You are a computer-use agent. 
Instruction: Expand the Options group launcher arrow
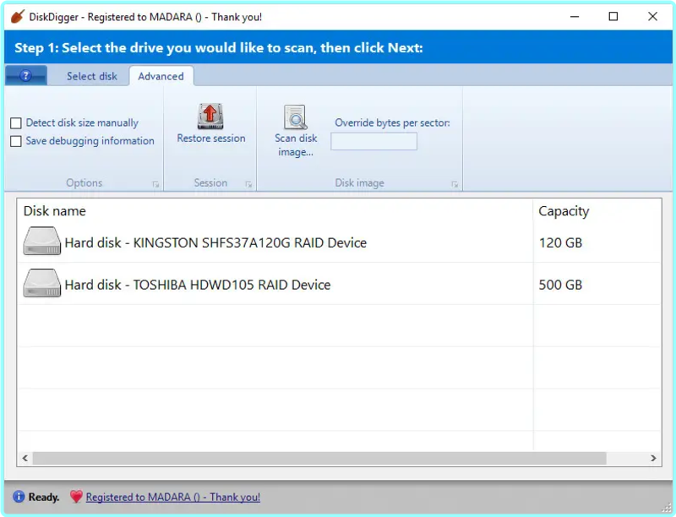(x=155, y=184)
